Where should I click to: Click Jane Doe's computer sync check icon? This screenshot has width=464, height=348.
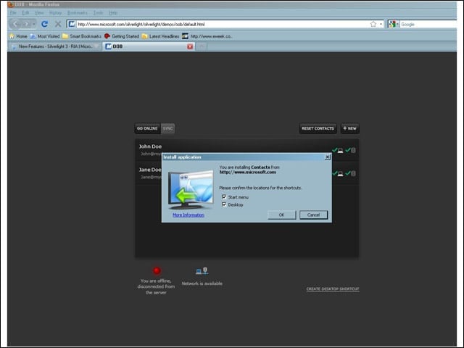[x=338, y=173]
